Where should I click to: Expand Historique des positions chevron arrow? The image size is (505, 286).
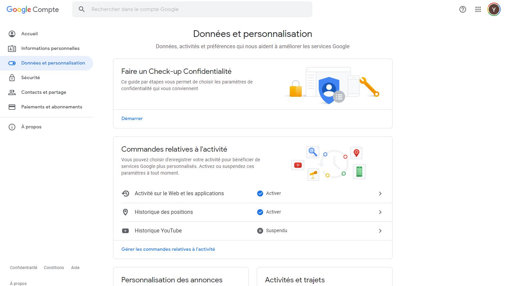click(x=380, y=212)
